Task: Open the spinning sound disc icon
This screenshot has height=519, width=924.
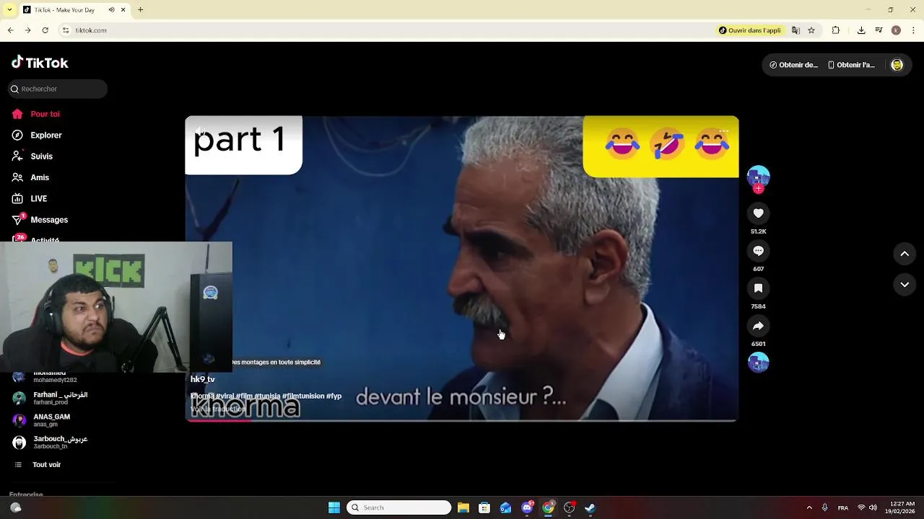Action: [x=758, y=363]
